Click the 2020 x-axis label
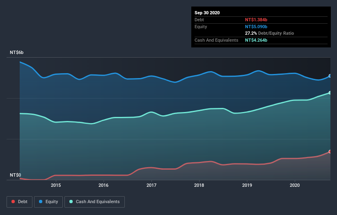This screenshot has height=215, width=337. (295, 185)
